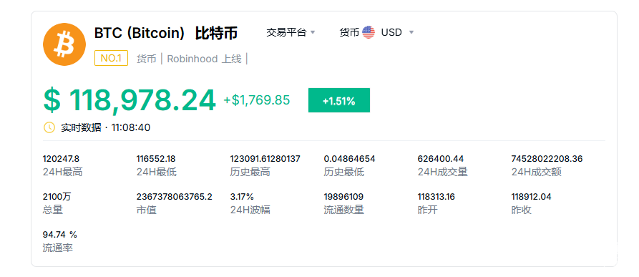The width and height of the screenshot is (639, 277).
Task: Open the 交易平台 exchange dropdown
Action: [291, 32]
